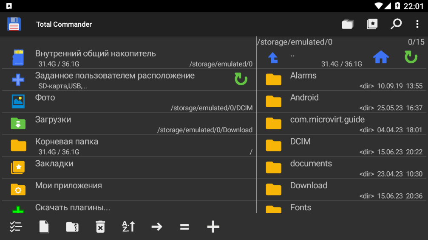Open the DCIM folder

[343, 146]
